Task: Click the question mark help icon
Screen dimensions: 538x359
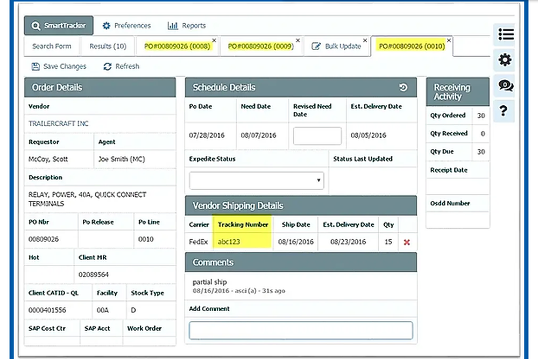Action: (x=505, y=111)
